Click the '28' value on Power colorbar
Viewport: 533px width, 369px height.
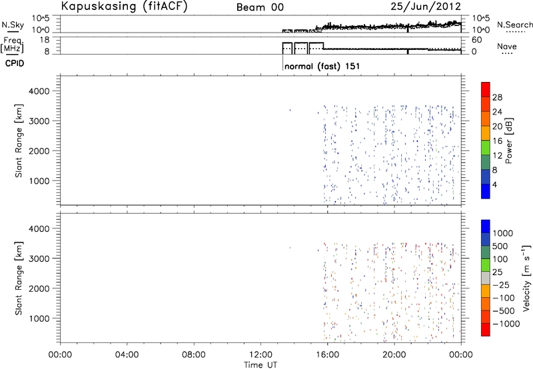coord(497,97)
